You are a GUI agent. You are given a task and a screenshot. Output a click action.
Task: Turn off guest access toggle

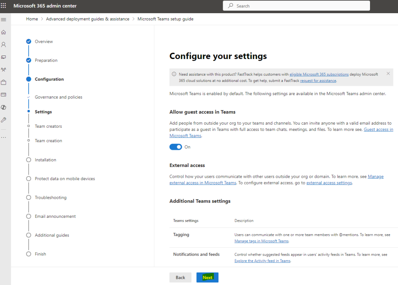[x=176, y=147]
